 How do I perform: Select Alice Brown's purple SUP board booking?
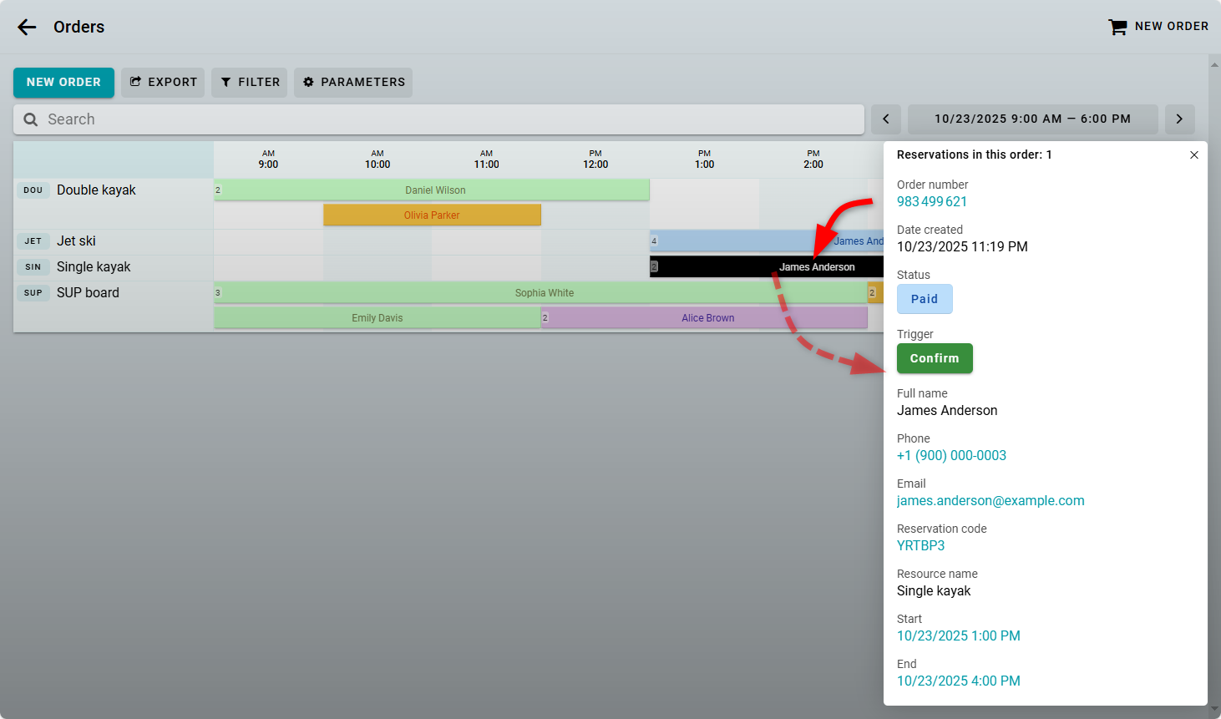click(x=707, y=318)
